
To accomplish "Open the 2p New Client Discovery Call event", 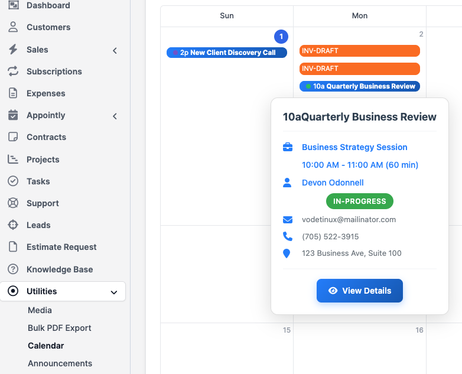I will pyautogui.click(x=227, y=53).
